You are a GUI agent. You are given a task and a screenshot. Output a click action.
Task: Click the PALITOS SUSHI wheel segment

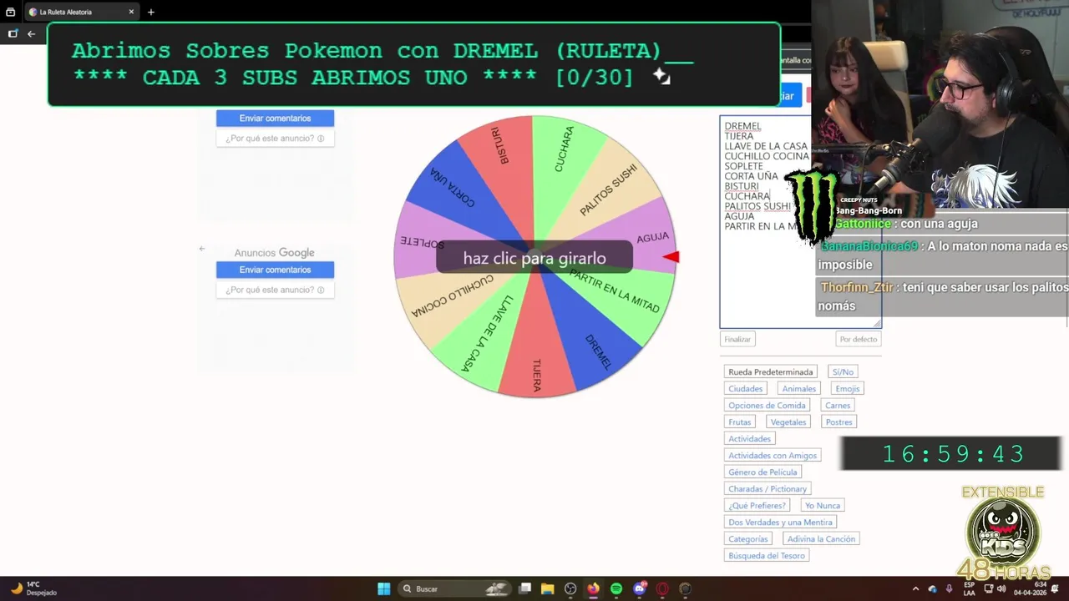click(x=609, y=189)
